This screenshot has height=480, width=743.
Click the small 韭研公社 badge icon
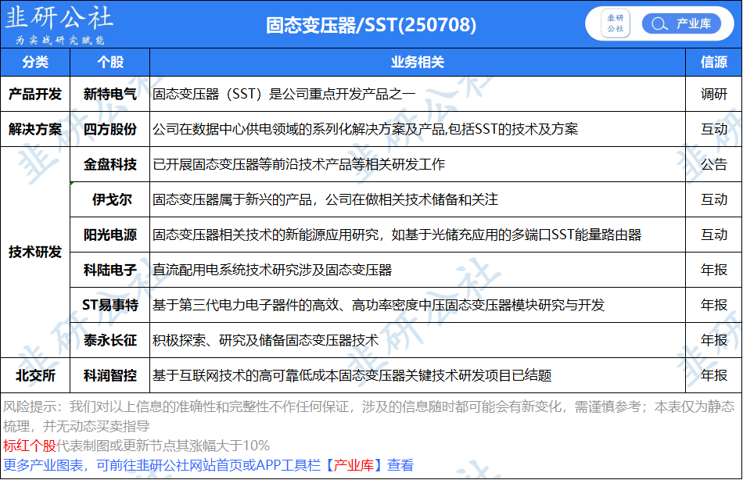point(615,23)
